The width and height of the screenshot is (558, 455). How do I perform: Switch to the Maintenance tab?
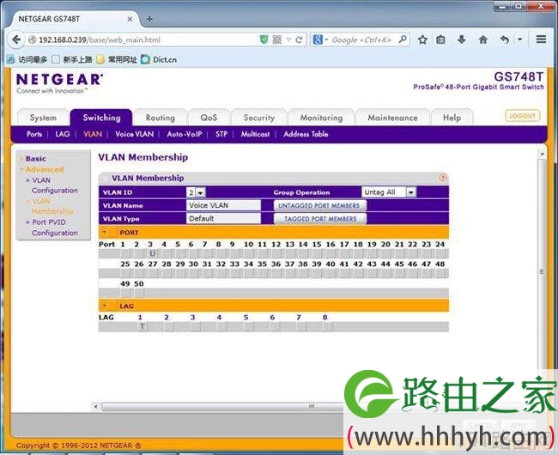click(392, 118)
